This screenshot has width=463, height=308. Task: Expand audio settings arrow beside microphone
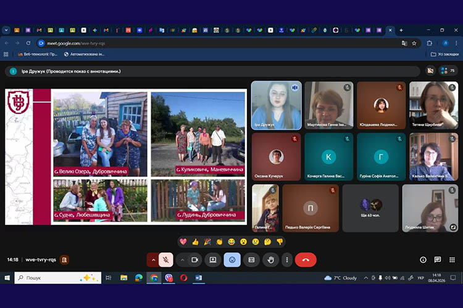[x=152, y=260]
